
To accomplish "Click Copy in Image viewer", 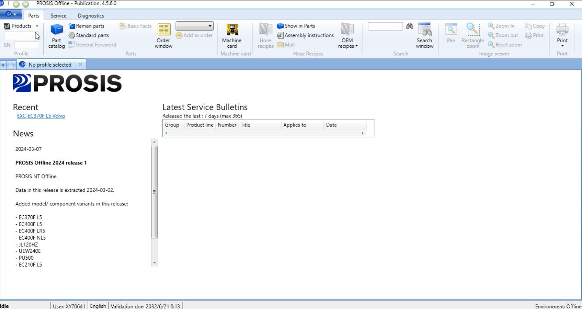I will pos(535,26).
